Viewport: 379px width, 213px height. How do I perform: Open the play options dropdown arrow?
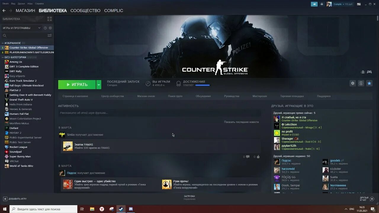(99, 85)
